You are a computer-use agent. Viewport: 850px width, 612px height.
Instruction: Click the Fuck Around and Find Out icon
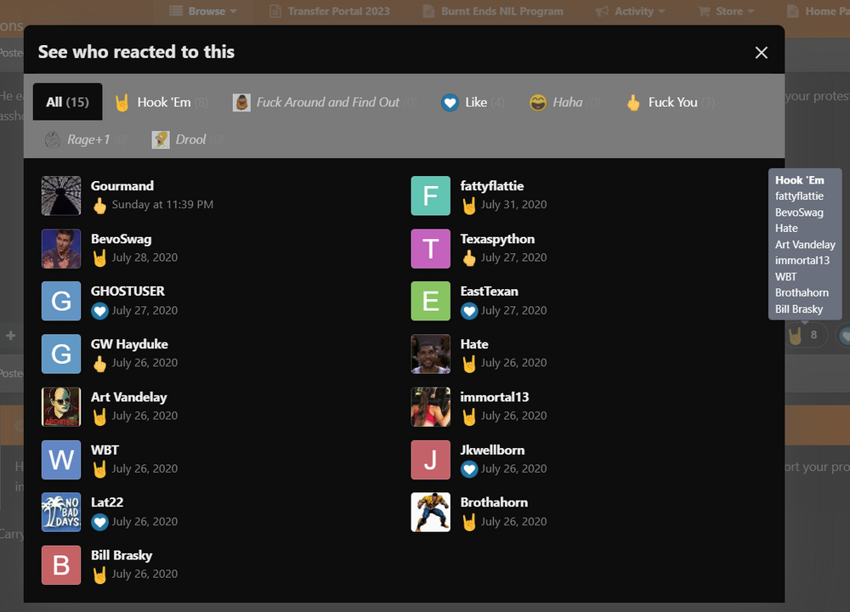pyautogui.click(x=241, y=103)
